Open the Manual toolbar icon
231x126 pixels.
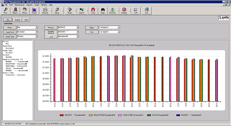(45, 11)
